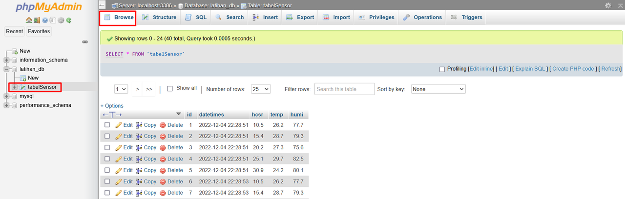Screen dimensions: 625x199
Task: Expand the information_schema database node
Action: pyautogui.click(x=6, y=60)
